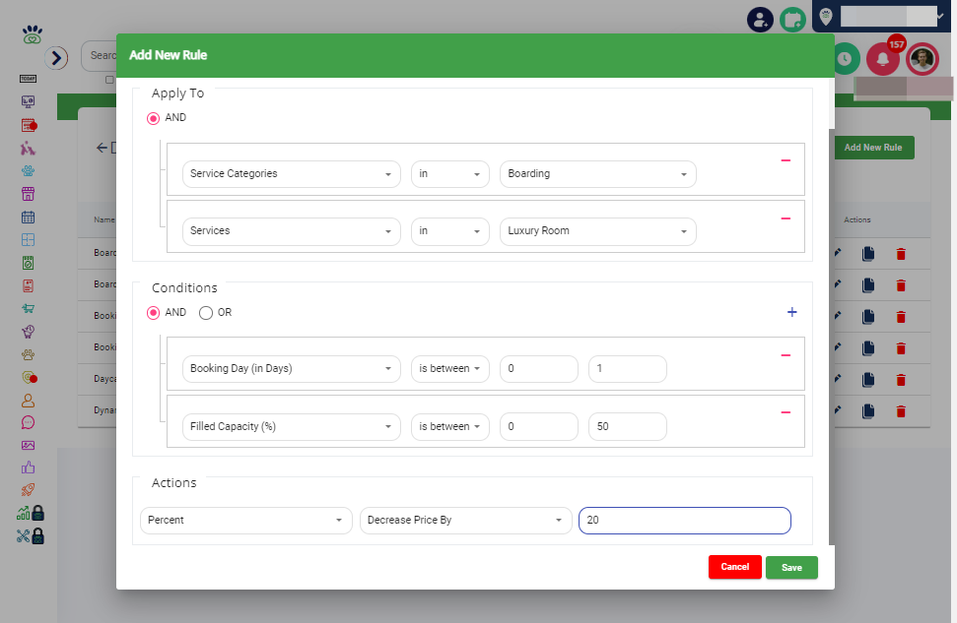
Task: Go back using the left arrow on rules page
Action: click(x=102, y=148)
